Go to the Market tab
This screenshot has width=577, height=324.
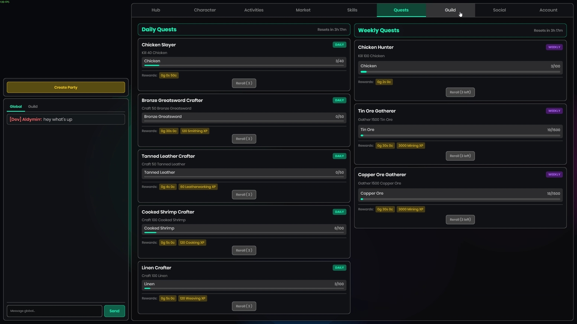303,10
